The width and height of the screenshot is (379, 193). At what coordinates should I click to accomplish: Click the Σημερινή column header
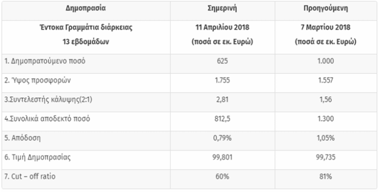pos(222,8)
